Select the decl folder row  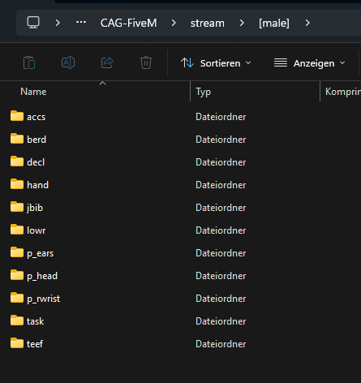[x=36, y=162]
